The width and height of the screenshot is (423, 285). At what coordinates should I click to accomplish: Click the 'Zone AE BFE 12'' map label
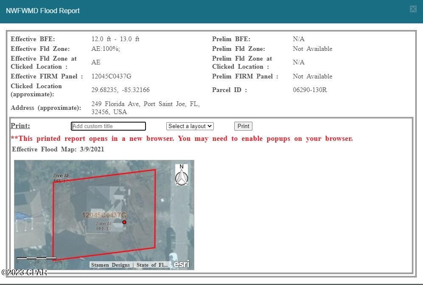[61, 178]
